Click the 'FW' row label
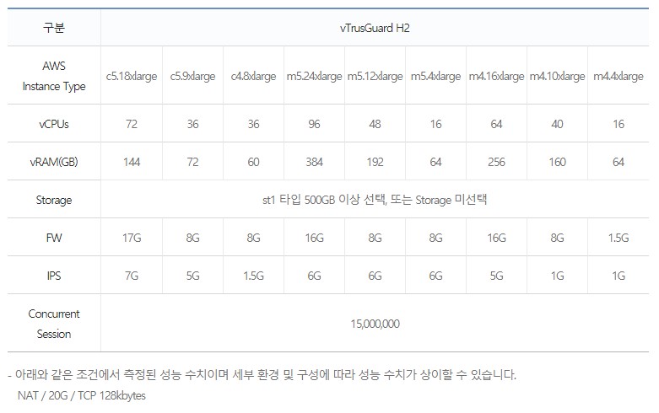 (x=54, y=238)
